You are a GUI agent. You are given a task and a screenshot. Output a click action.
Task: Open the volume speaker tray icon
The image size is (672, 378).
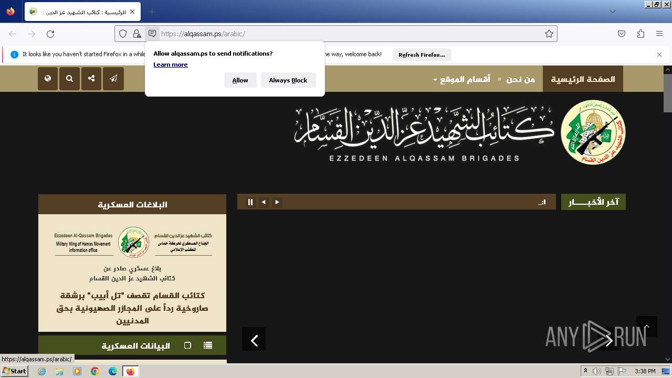[597, 371]
